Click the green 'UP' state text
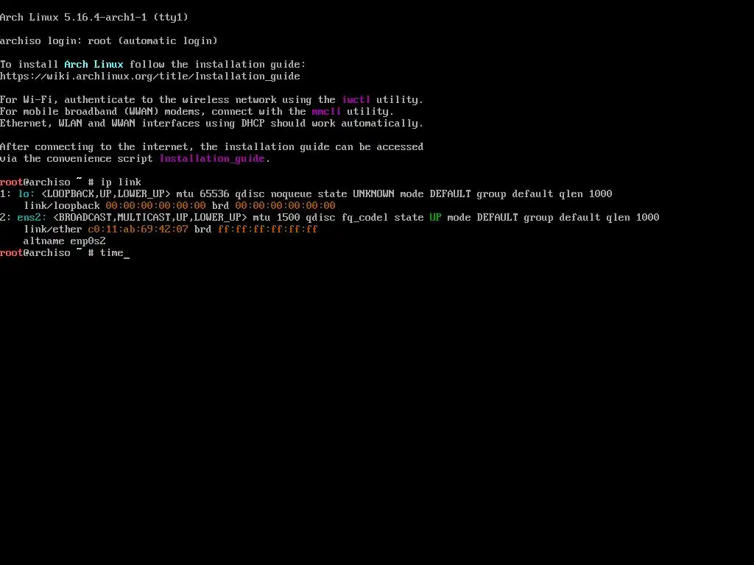Viewport: 754px width, 565px height. 435,218
